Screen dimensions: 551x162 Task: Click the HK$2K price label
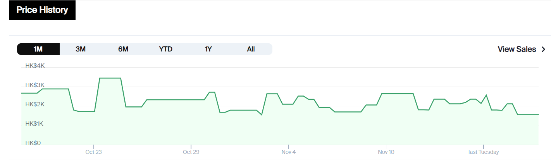coord(35,104)
